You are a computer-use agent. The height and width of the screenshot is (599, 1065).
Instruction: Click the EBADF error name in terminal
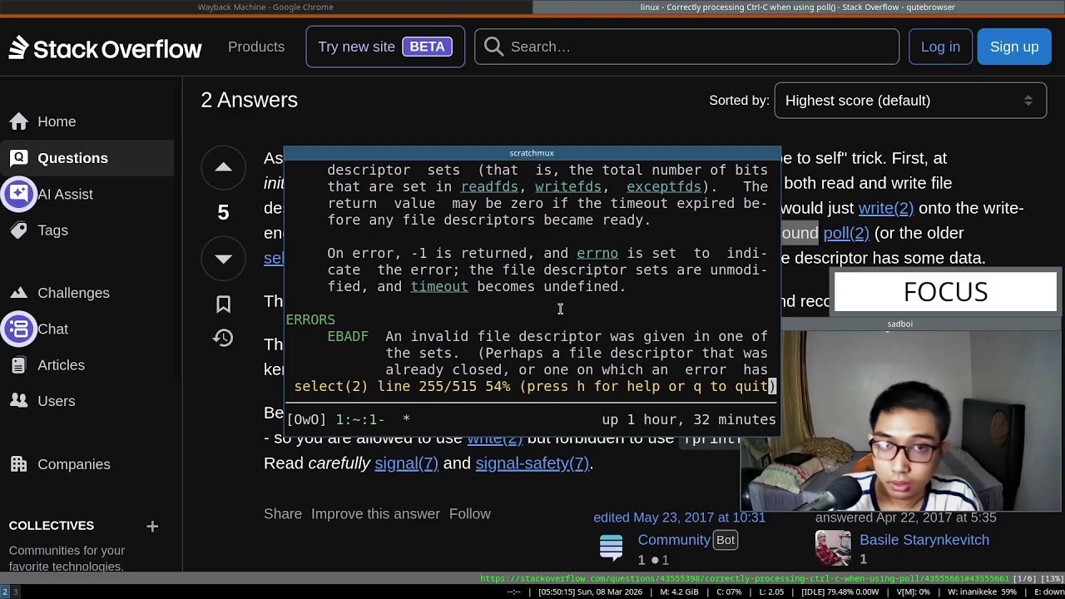tap(348, 336)
